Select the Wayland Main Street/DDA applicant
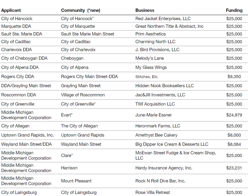Viewport: 248px width, 196px height. point(26,144)
